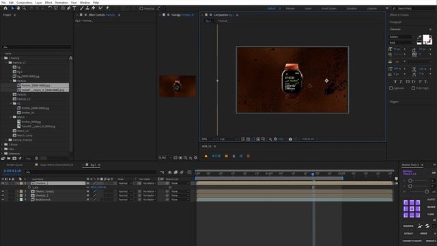The image size is (437, 246).
Task: Switch to the Render Queue tab
Action: (14, 165)
